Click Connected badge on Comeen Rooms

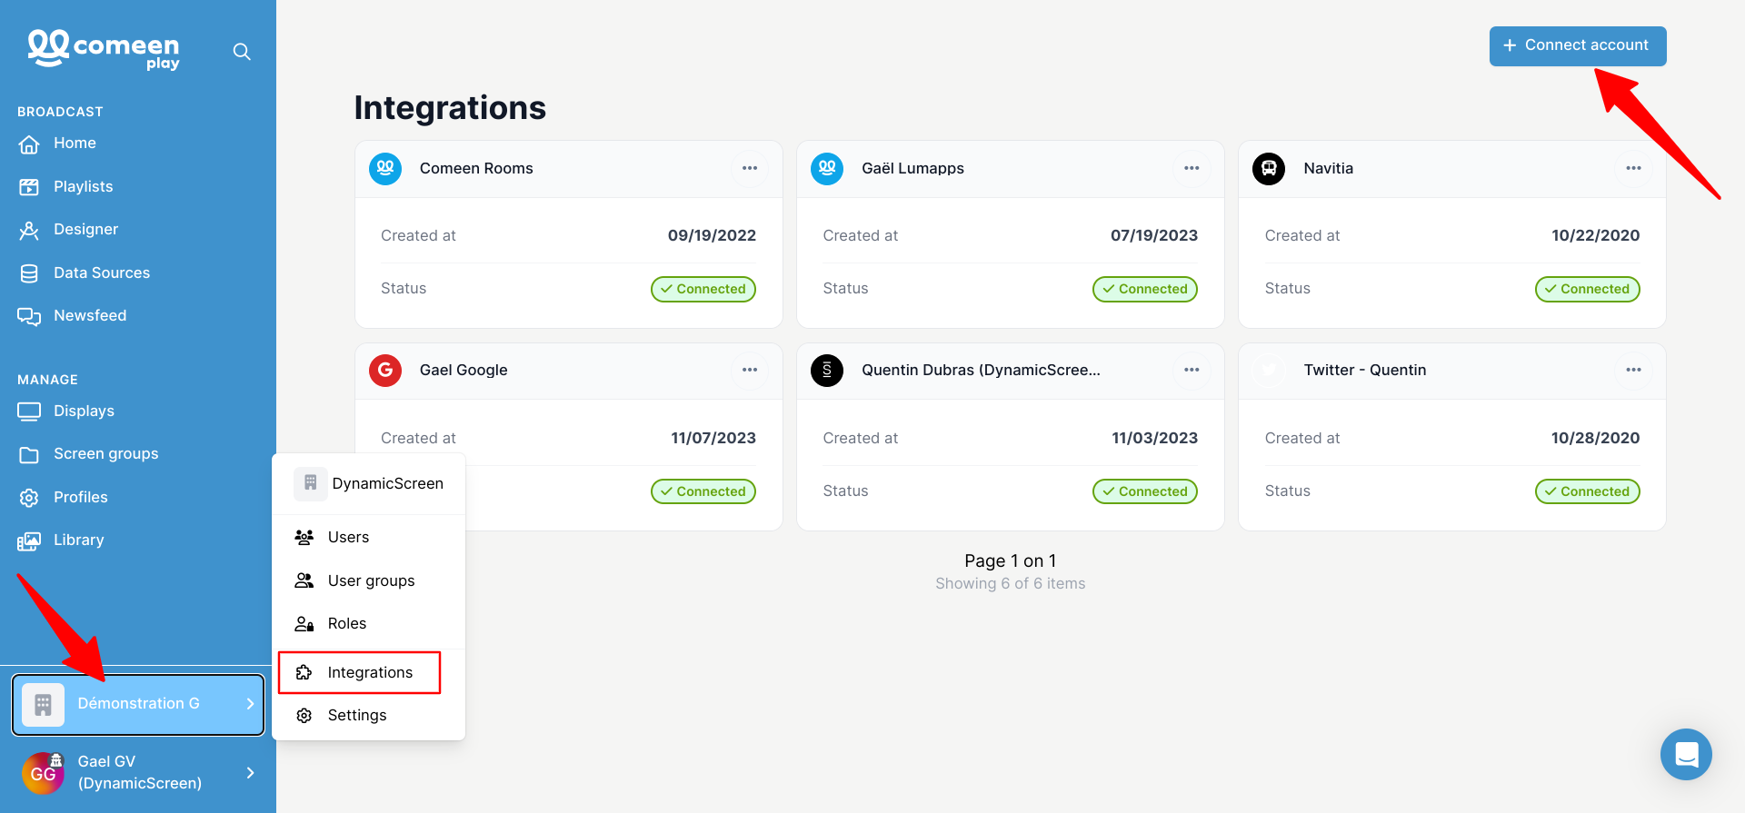(703, 289)
